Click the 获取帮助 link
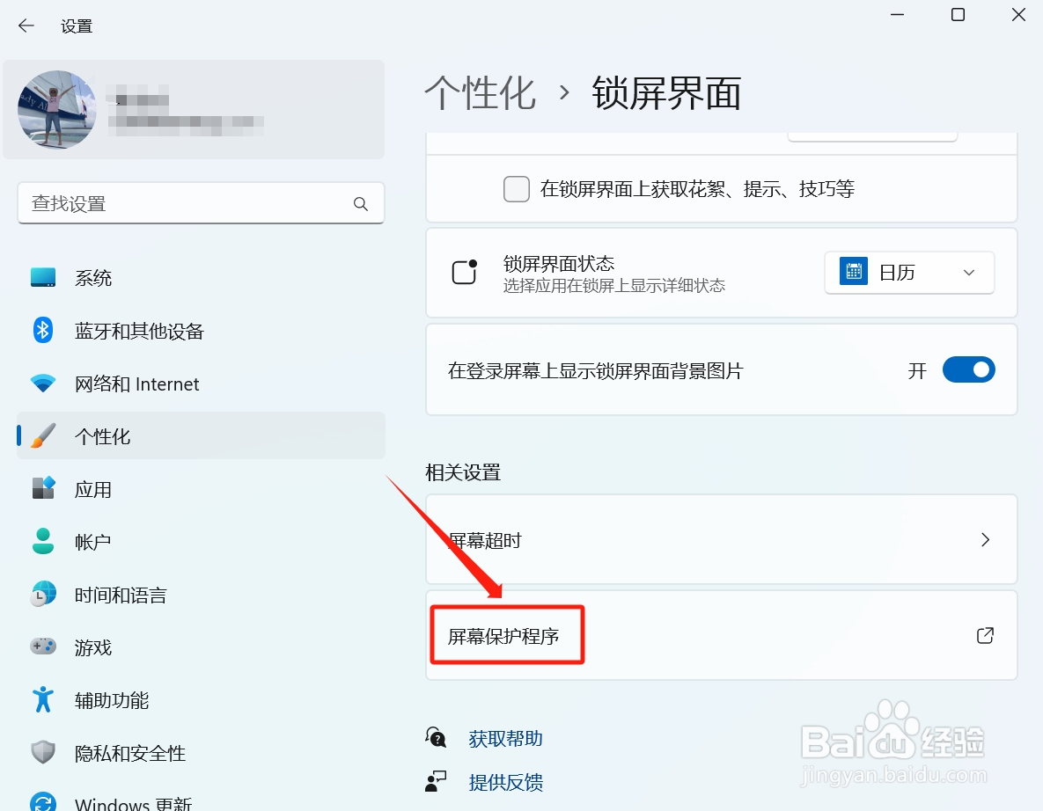Screen dimensions: 1043x811 click(506, 739)
